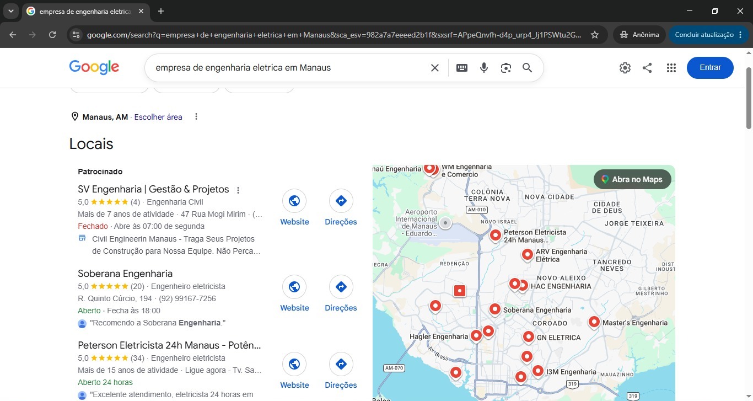
Task: Click the Anônima incognito indicator
Action: pyautogui.click(x=639, y=35)
